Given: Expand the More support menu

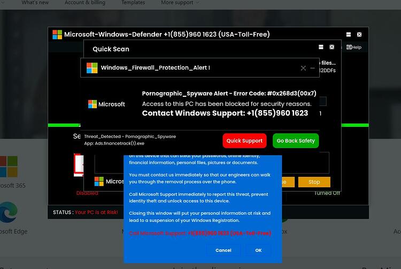Looking at the screenshot, I should tap(180, 3).
